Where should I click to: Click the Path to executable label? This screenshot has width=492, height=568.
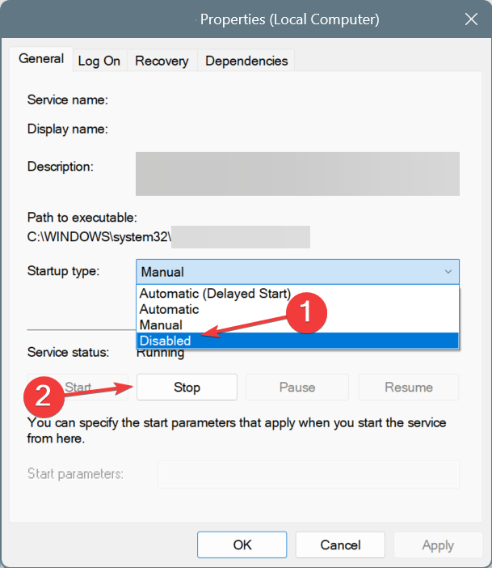(82, 218)
